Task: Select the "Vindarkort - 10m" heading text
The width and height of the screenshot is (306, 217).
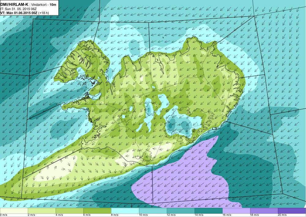Action: coord(44,5)
